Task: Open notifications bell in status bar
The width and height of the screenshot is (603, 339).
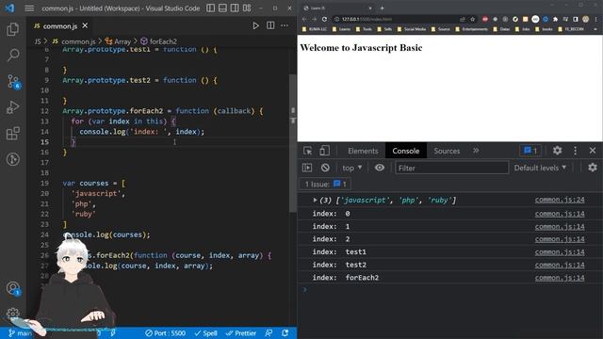Action: [285, 332]
